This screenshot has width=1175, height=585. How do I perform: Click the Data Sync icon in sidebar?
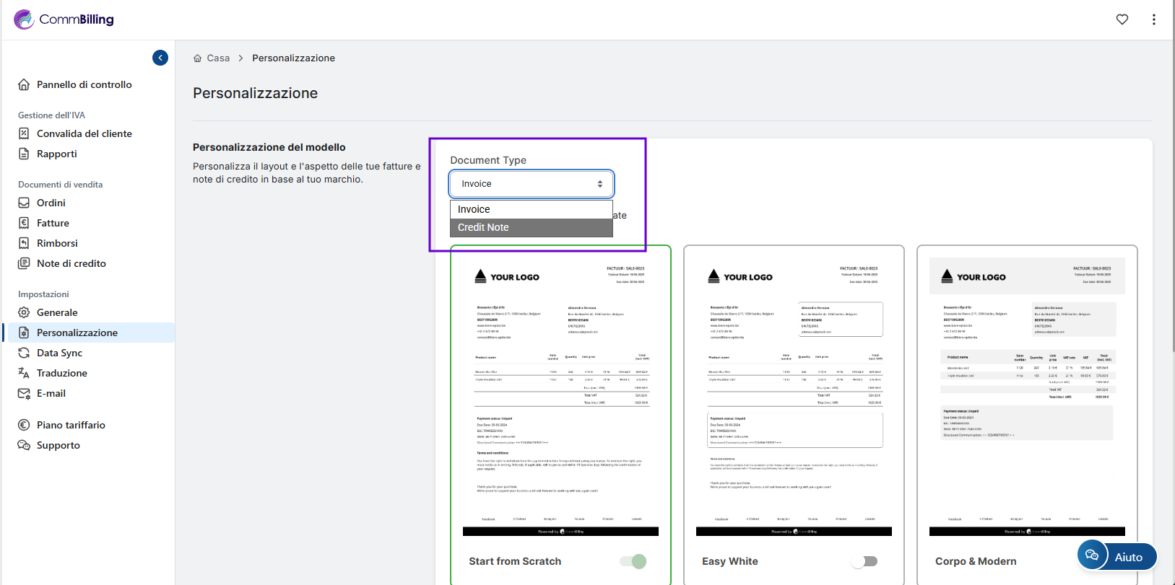(x=24, y=353)
